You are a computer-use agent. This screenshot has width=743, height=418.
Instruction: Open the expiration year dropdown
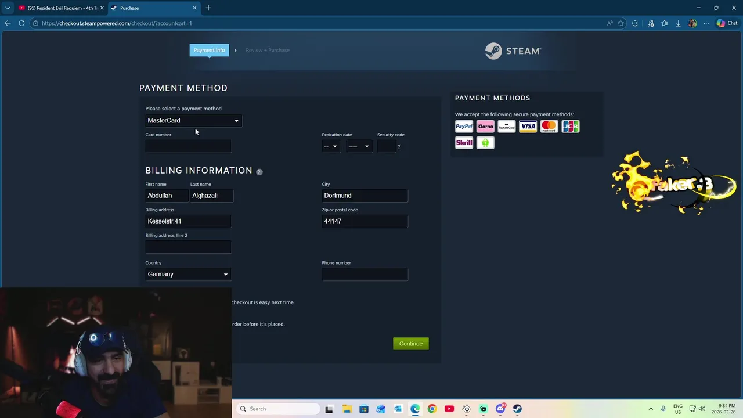click(359, 146)
